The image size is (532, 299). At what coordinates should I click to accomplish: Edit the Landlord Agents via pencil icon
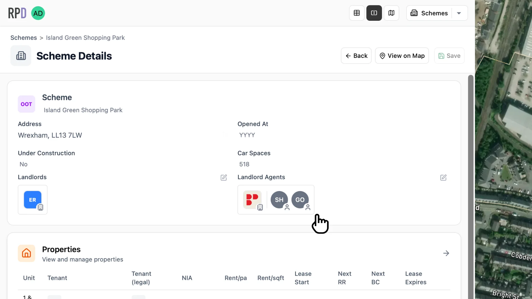[443, 177]
